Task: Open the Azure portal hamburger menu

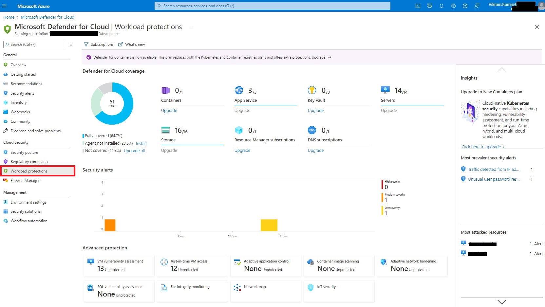Action: [x=4, y=6]
